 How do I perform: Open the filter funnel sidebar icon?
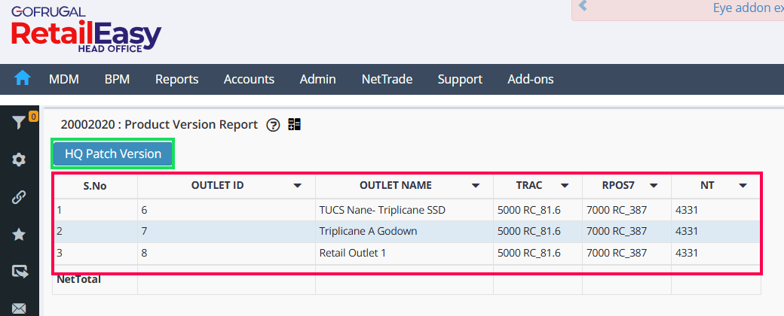[19, 123]
